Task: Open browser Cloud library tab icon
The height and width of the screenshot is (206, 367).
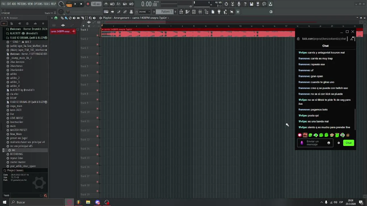Action: [x=35, y=23]
